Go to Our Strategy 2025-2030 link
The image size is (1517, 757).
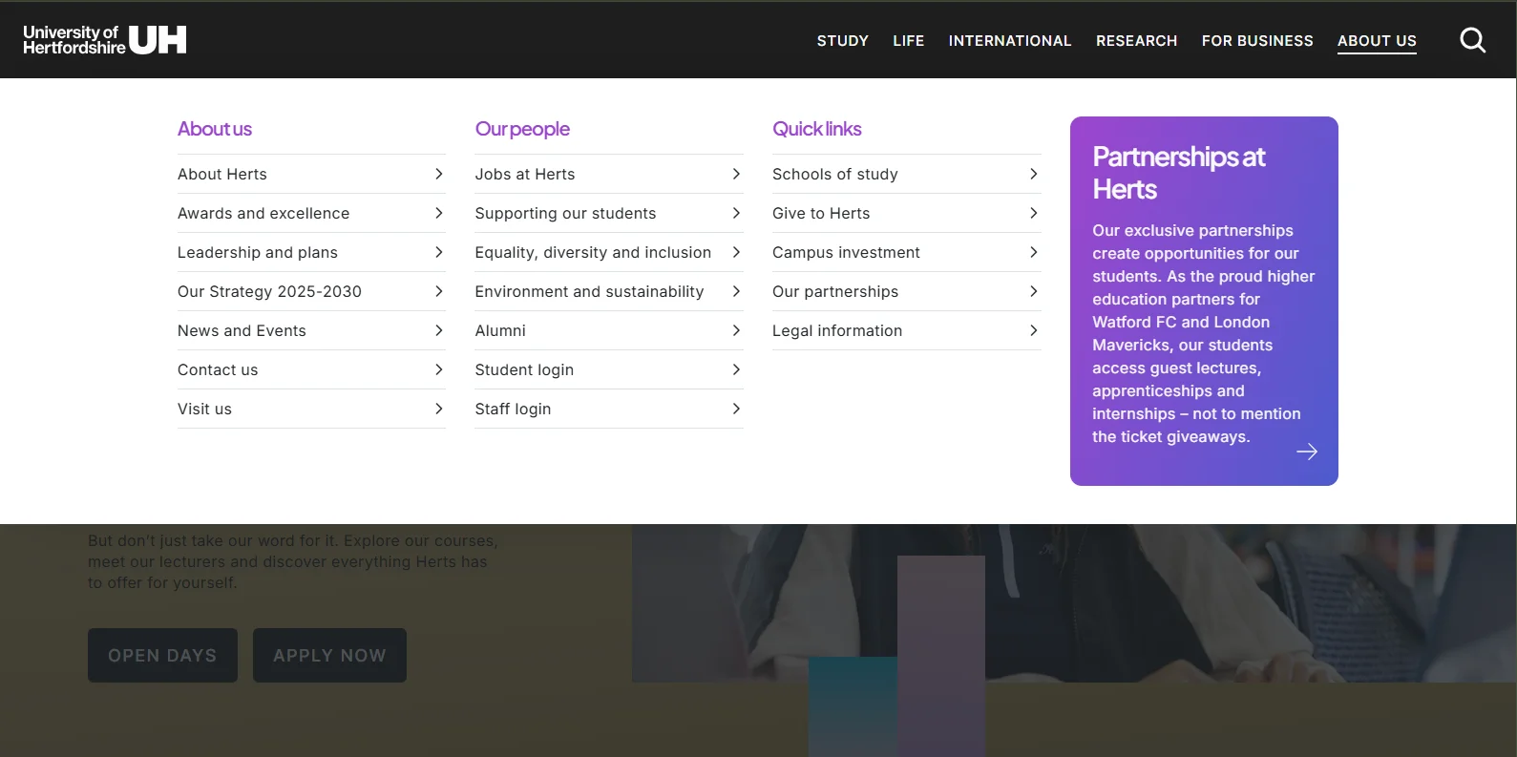(x=311, y=291)
